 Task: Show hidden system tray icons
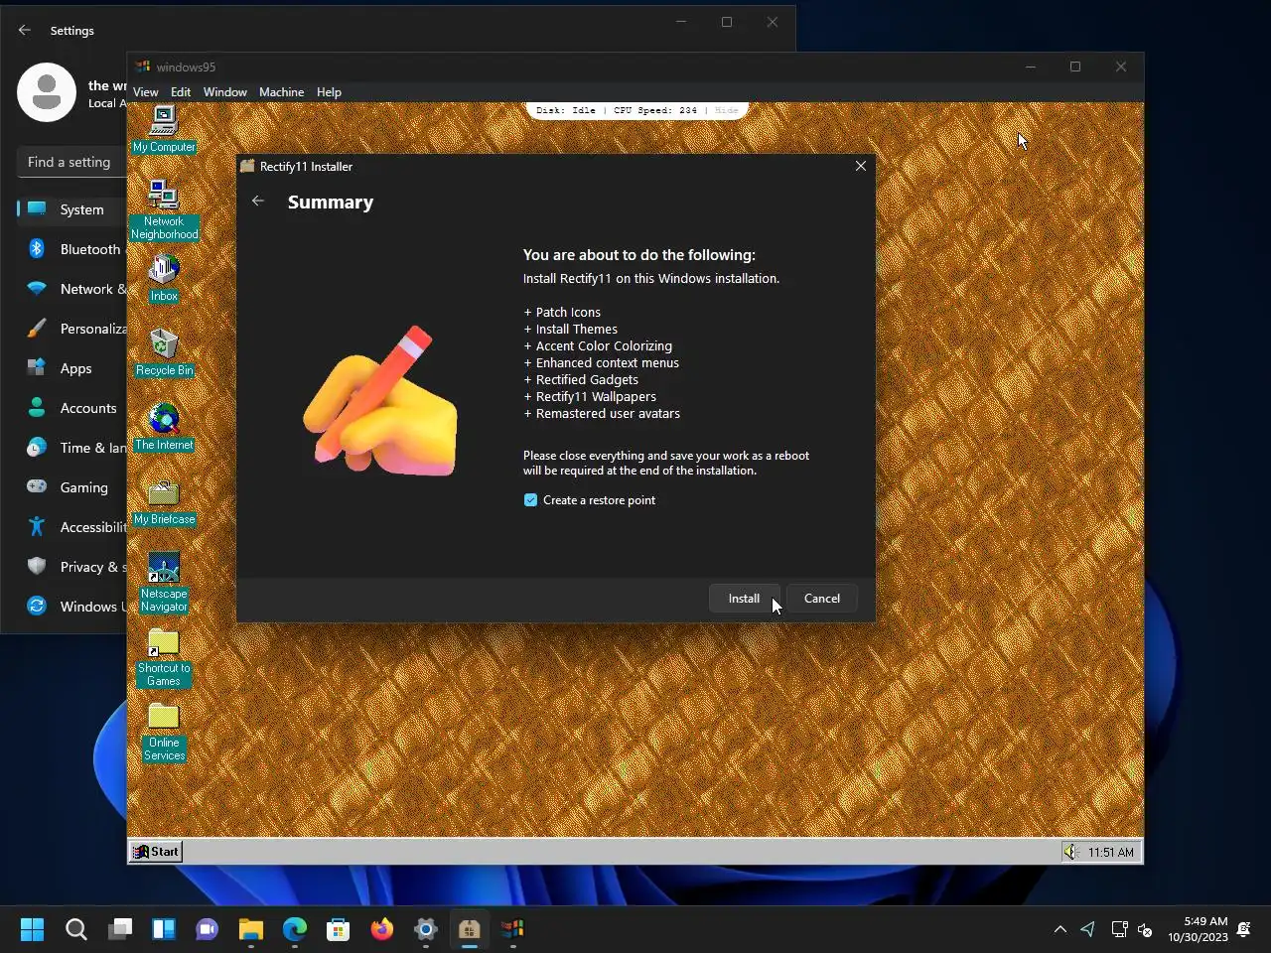(x=1060, y=929)
